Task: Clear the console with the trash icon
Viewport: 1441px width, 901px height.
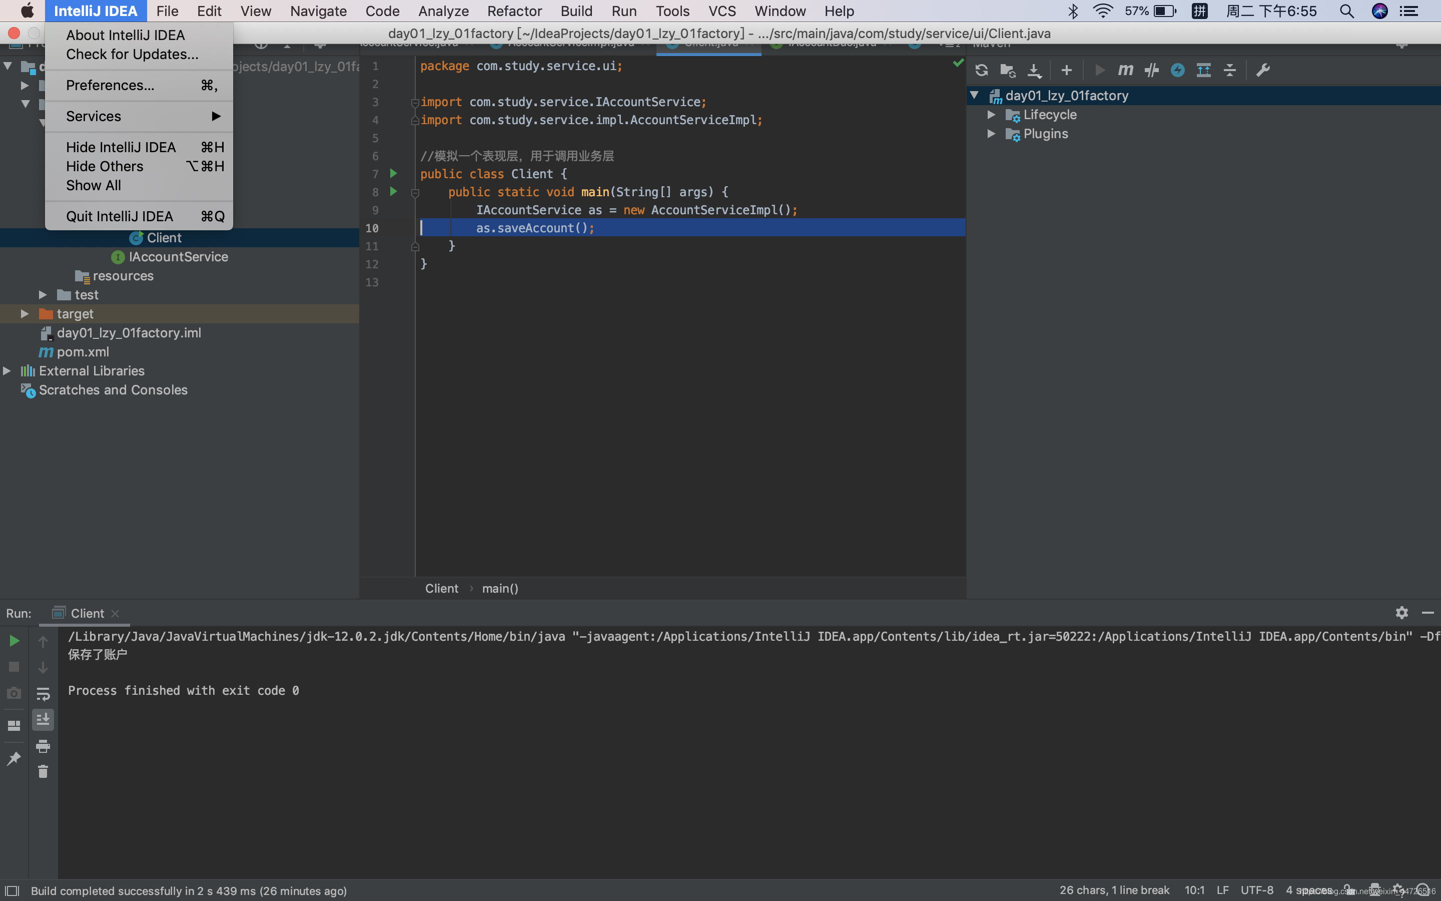Action: click(x=43, y=772)
